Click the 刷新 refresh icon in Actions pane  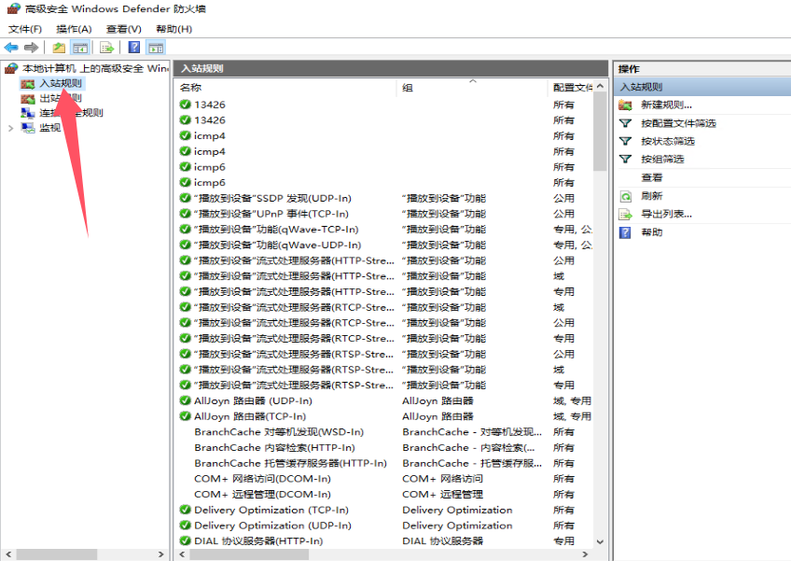point(625,196)
